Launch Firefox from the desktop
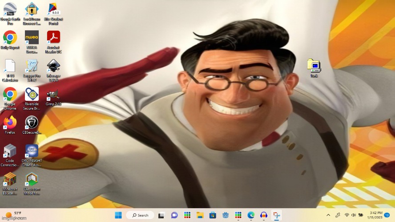This screenshot has width=395, height=222. (10, 125)
